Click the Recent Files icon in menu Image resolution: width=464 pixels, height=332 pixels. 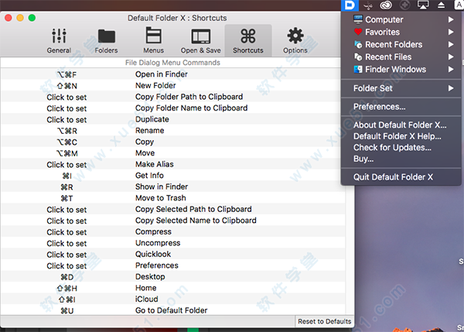click(358, 56)
